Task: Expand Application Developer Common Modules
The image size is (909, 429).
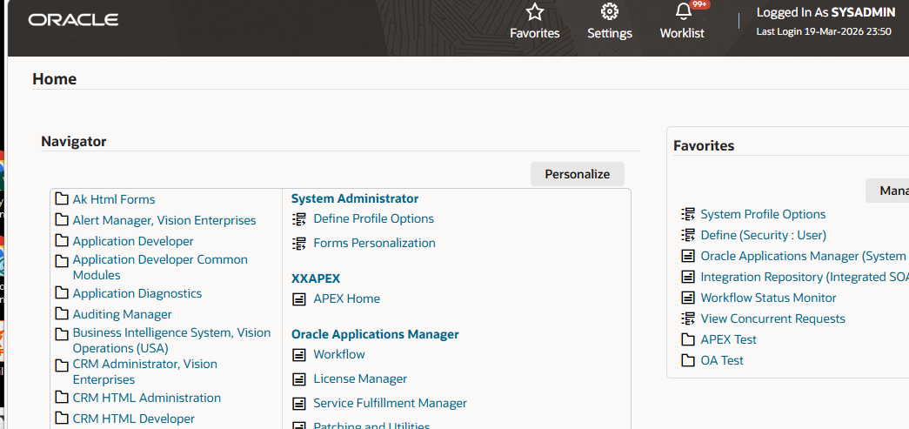Action: tap(160, 267)
